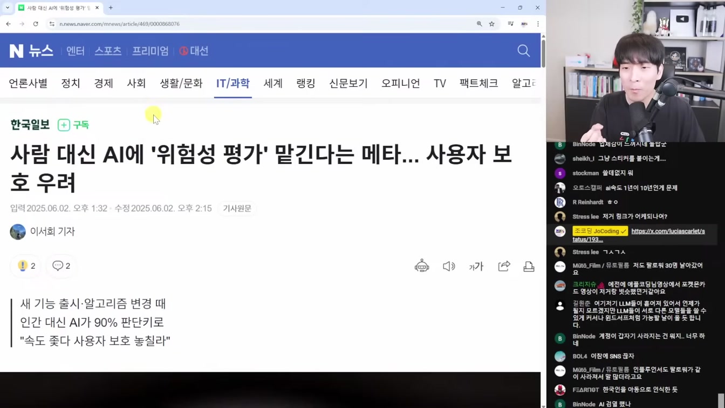Click the streamer webcam video
The width and height of the screenshot is (725, 408).
click(635, 71)
